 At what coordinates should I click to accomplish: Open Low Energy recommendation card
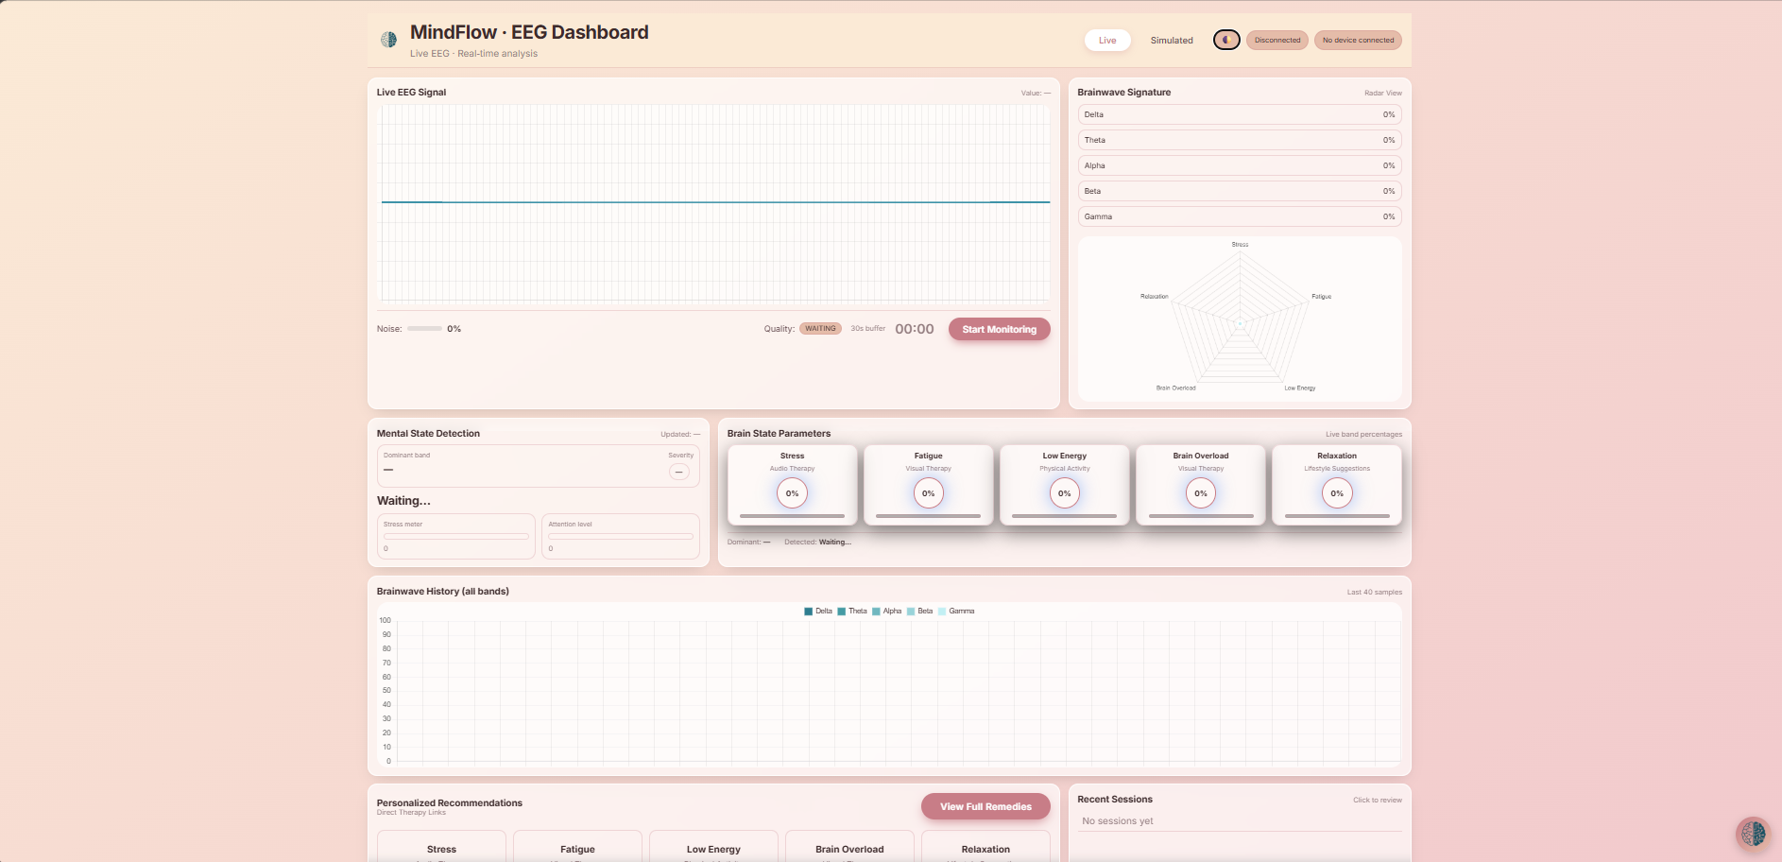713,846
